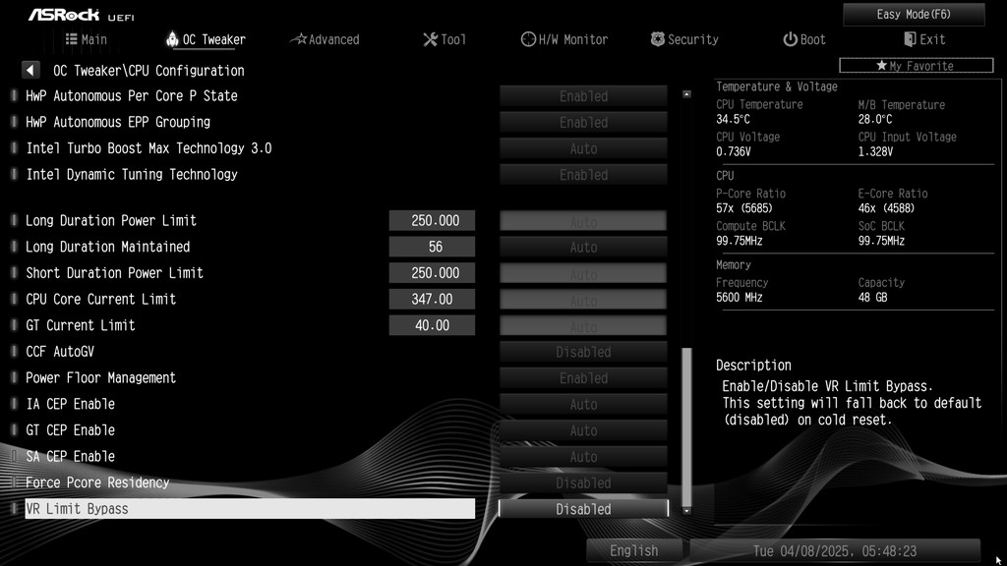Open Intel Turbo Boost Max 3.0 dropdown
This screenshot has width=1007, height=566.
pyautogui.click(x=583, y=148)
